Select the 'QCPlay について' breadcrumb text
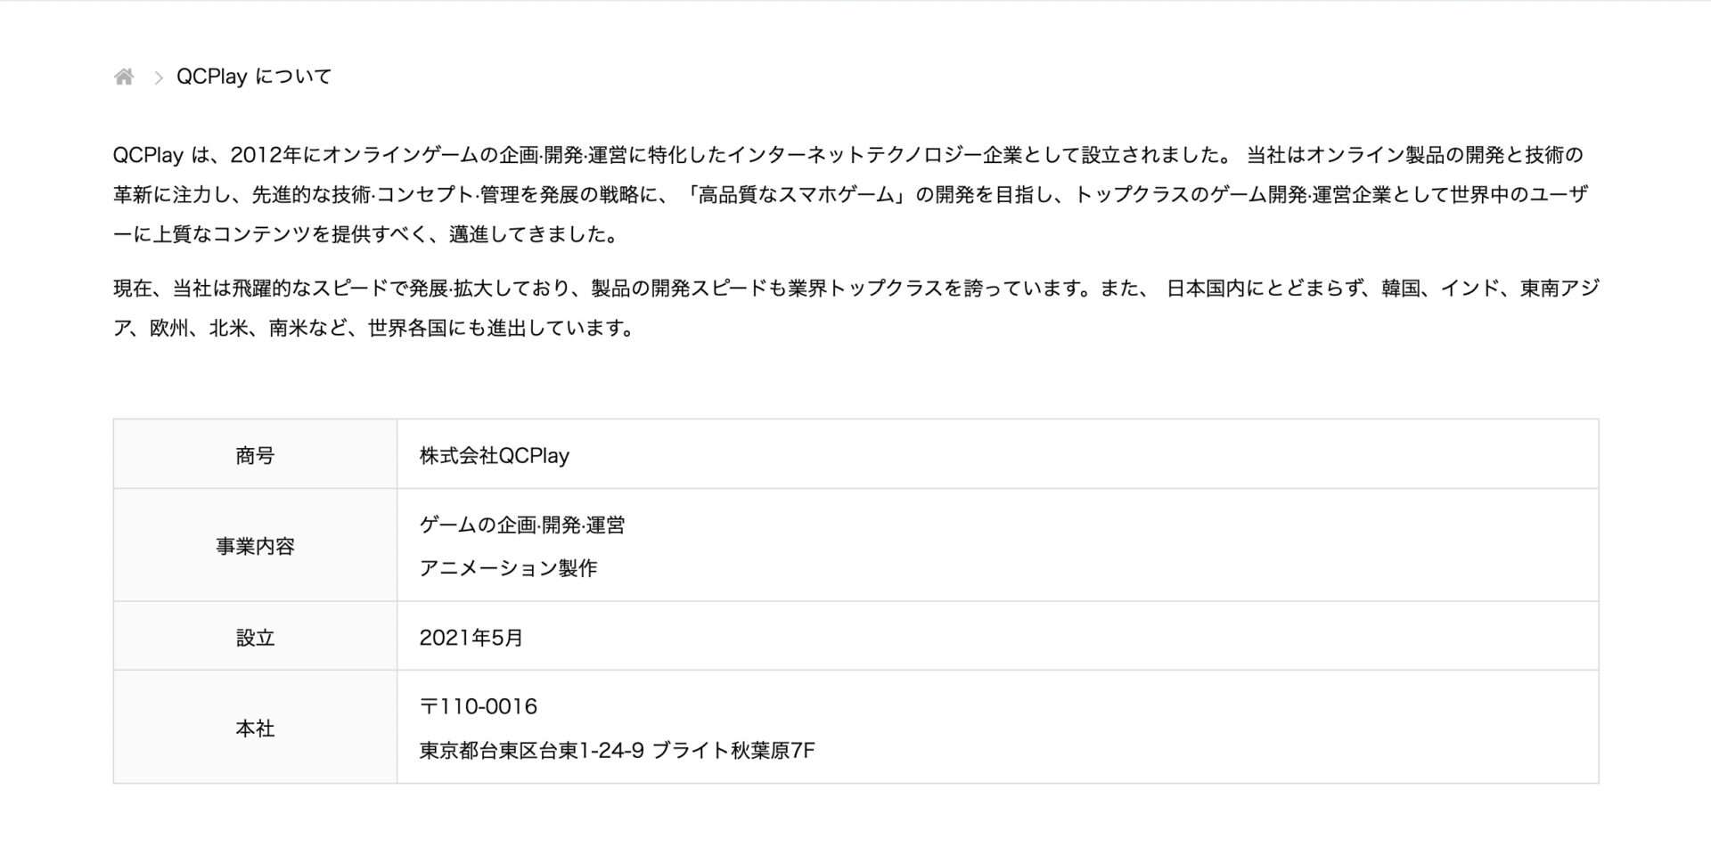Screen dimensions: 1711x855 (254, 77)
